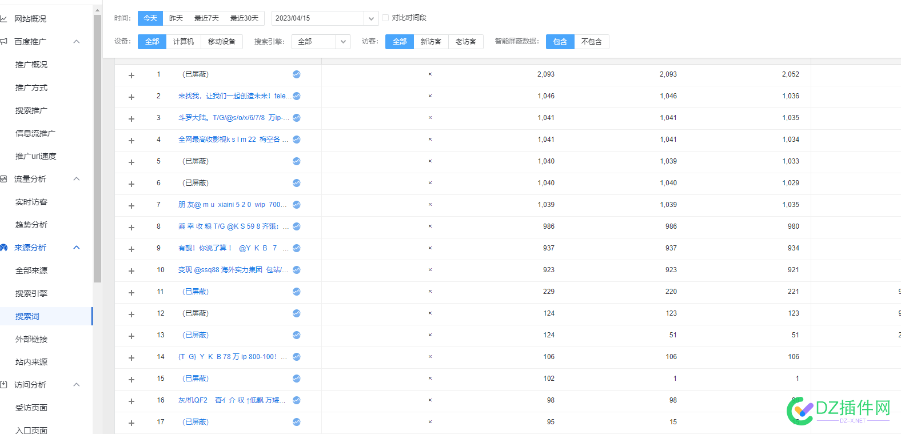
Task: Expand row 9 with plus button
Action: pyautogui.click(x=131, y=249)
